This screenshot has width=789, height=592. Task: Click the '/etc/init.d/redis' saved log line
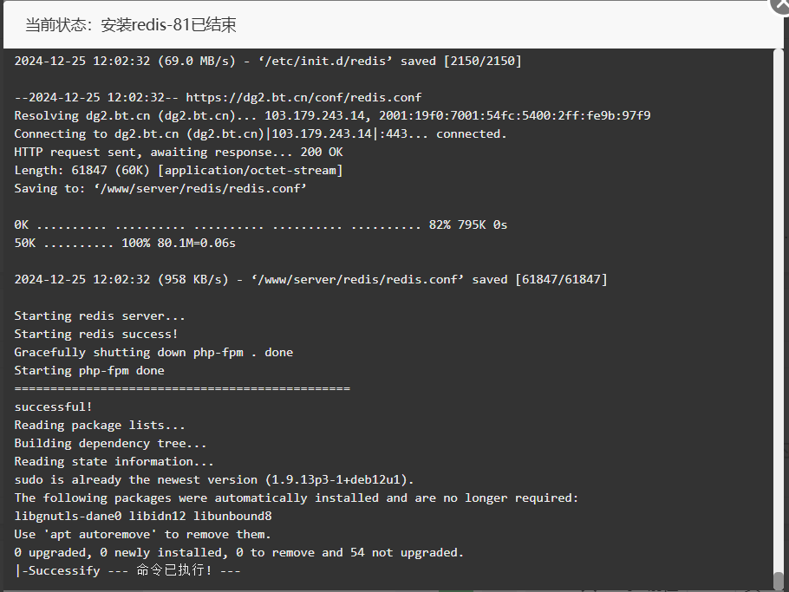coord(268,62)
